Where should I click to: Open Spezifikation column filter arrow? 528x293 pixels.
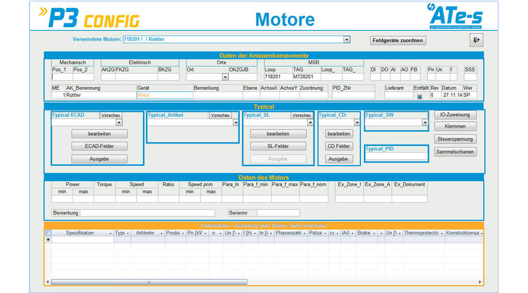coord(110,233)
